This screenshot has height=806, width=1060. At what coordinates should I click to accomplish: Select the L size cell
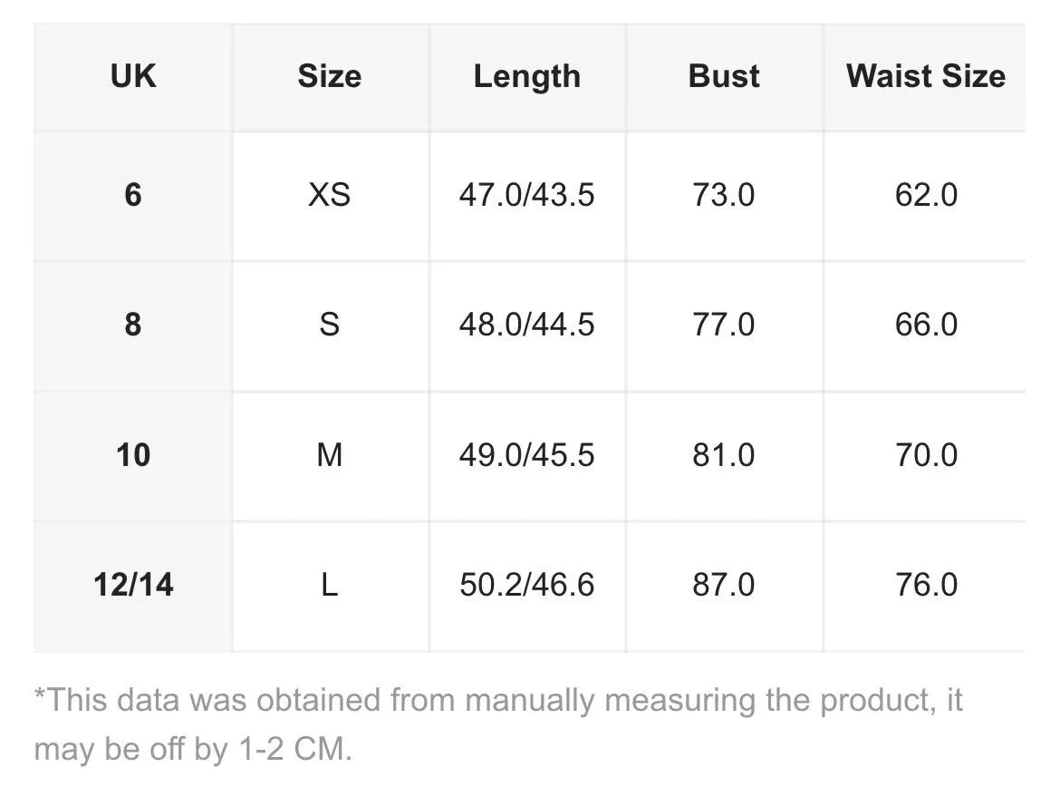[329, 585]
